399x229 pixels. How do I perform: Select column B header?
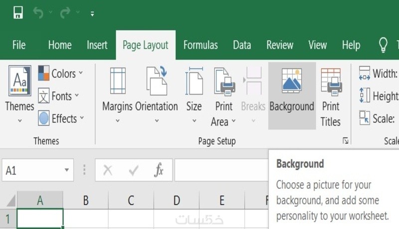(86, 201)
